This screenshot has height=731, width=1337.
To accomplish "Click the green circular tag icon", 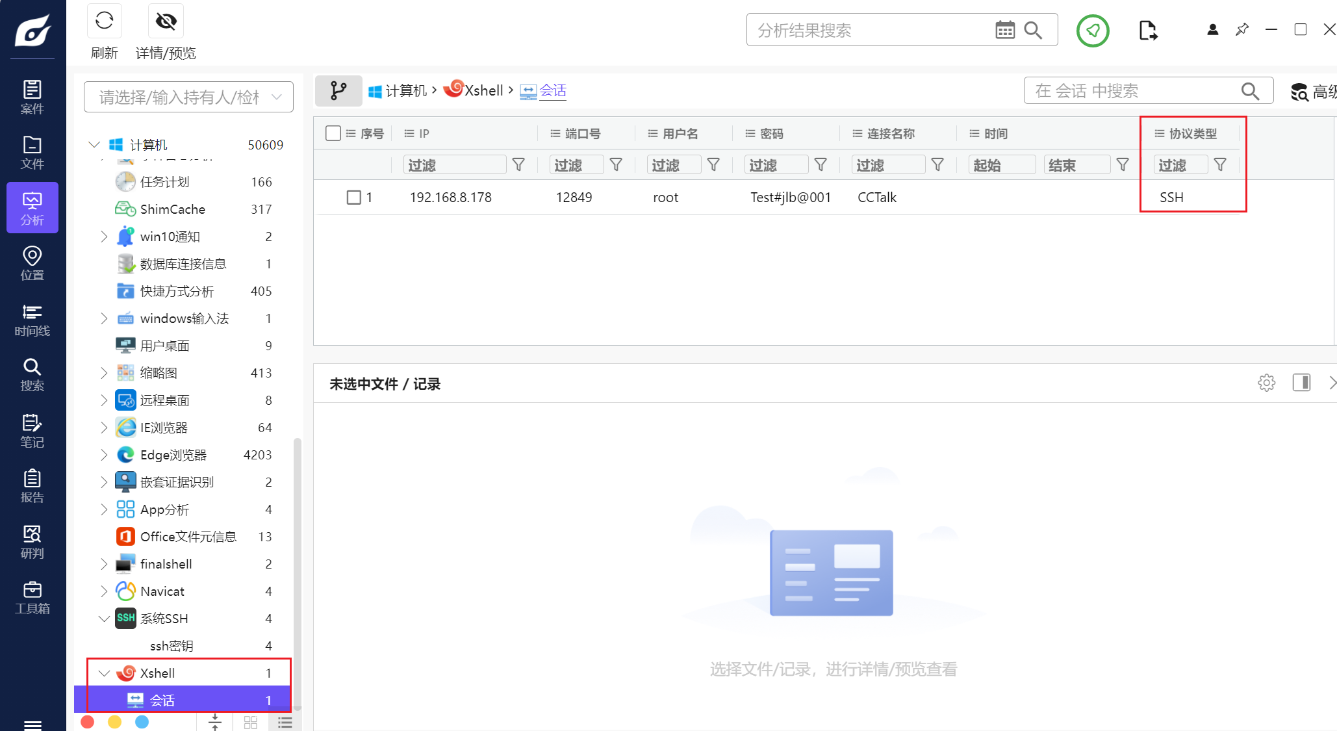I will (1093, 31).
